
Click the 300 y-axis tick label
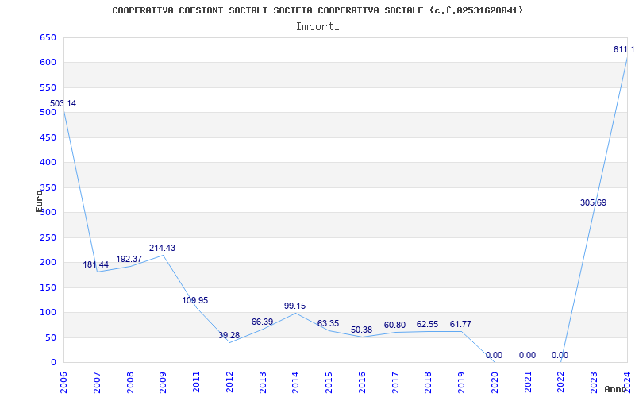(x=48, y=212)
